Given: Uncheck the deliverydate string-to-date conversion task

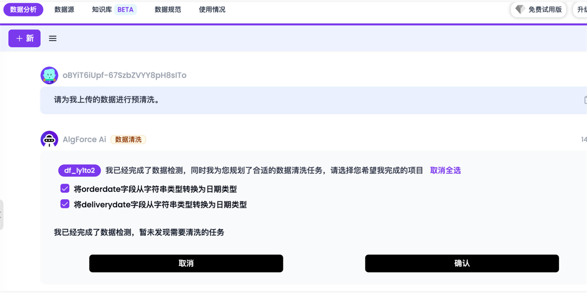Looking at the screenshot, I should 65,204.
